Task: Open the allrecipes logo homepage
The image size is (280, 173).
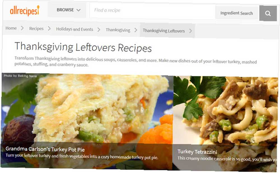Action: [x=25, y=10]
